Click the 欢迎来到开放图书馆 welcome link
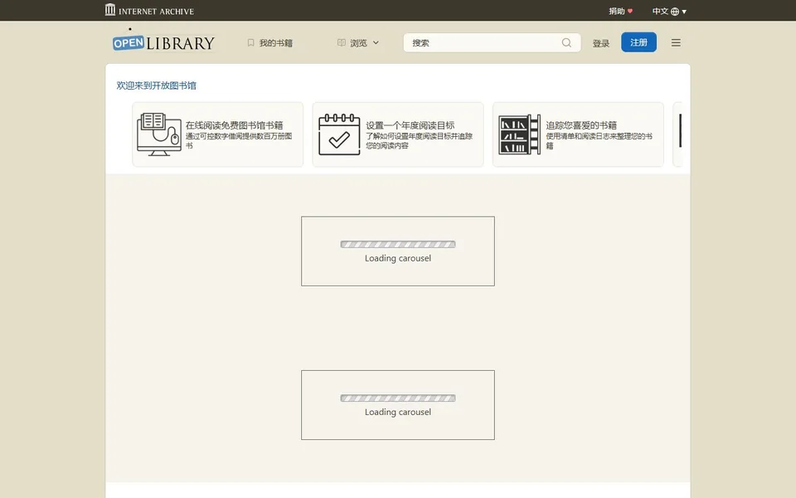This screenshot has height=498, width=796. [x=157, y=85]
